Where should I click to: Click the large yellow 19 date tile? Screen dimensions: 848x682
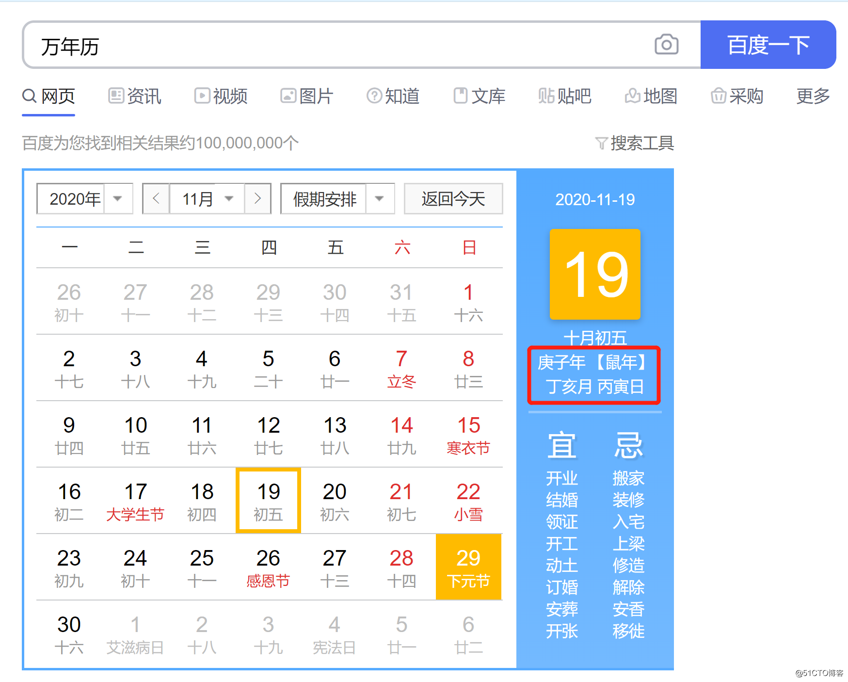595,274
